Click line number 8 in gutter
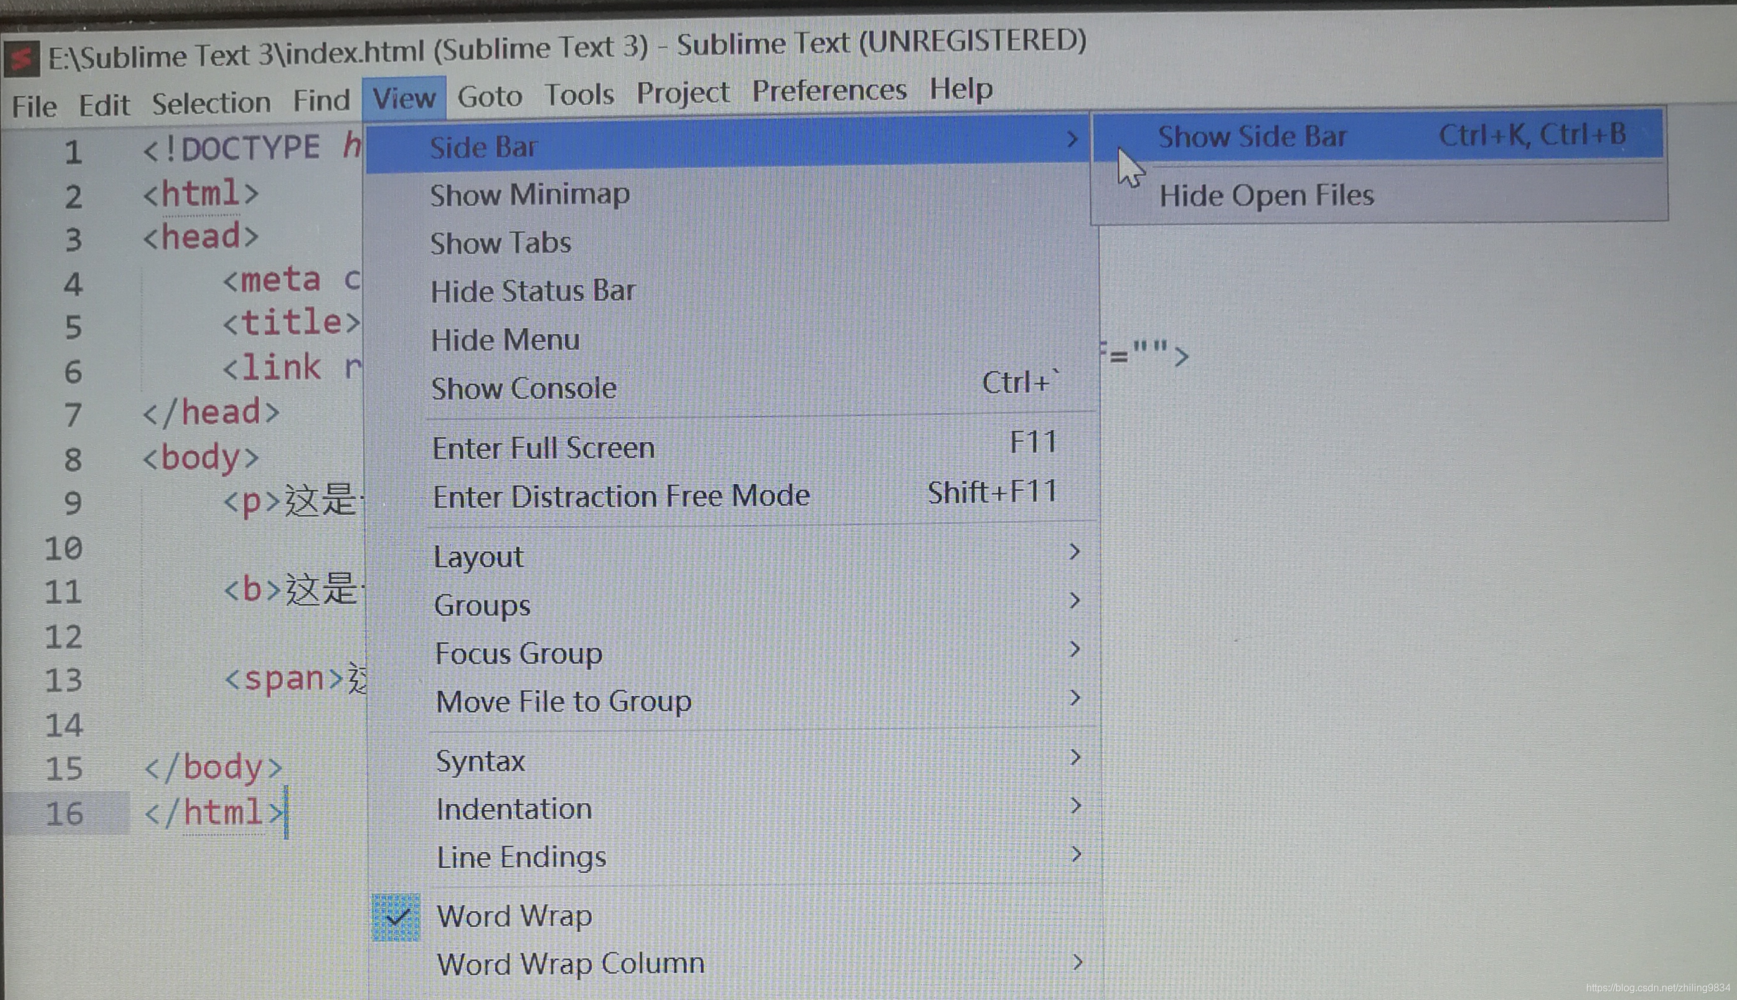The width and height of the screenshot is (1737, 1000). (x=73, y=459)
